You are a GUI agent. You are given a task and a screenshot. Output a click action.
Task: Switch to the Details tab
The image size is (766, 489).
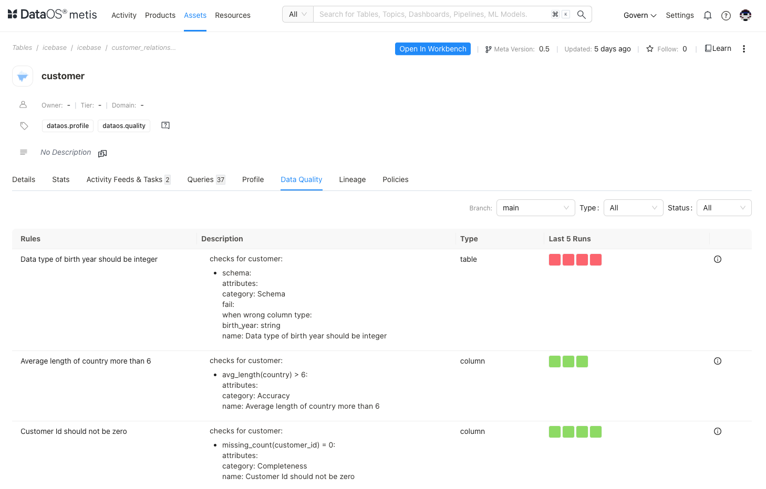pyautogui.click(x=24, y=179)
